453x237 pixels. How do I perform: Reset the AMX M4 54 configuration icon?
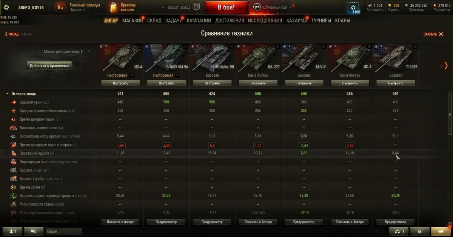pyautogui.click(x=178, y=75)
